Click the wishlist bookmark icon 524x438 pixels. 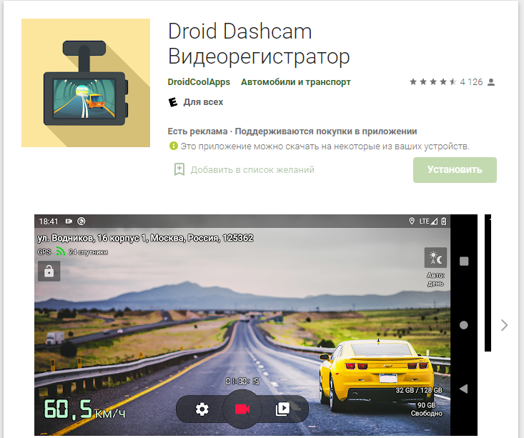179,170
